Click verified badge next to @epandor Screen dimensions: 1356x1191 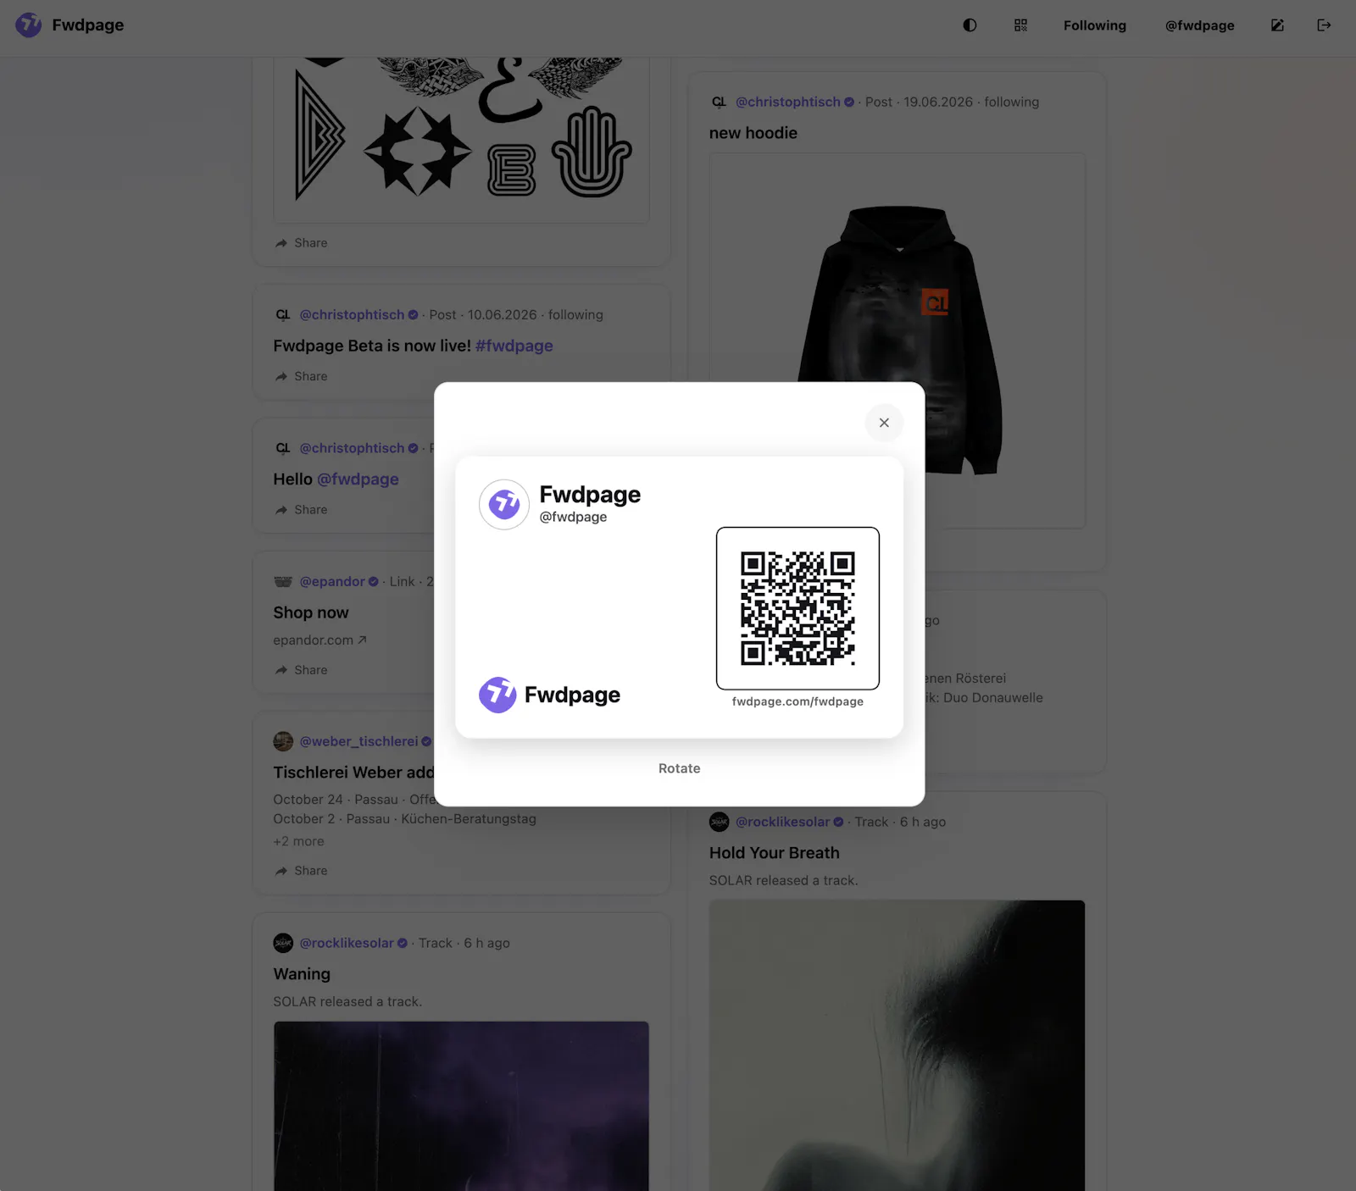pyautogui.click(x=374, y=581)
